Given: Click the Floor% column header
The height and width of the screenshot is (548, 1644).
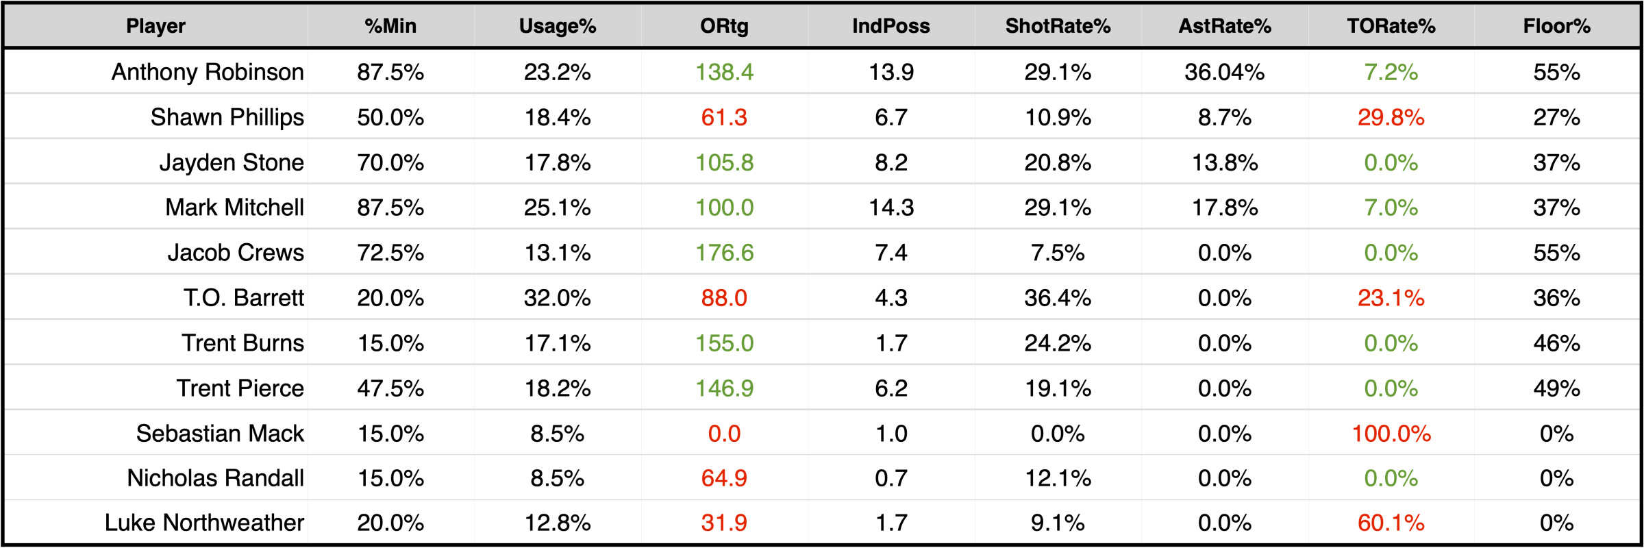Looking at the screenshot, I should (x=1557, y=26).
